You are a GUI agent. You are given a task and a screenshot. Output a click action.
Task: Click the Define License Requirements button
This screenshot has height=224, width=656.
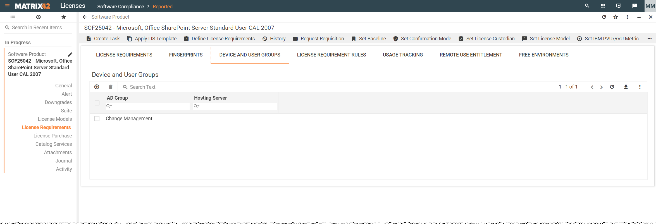click(x=220, y=39)
